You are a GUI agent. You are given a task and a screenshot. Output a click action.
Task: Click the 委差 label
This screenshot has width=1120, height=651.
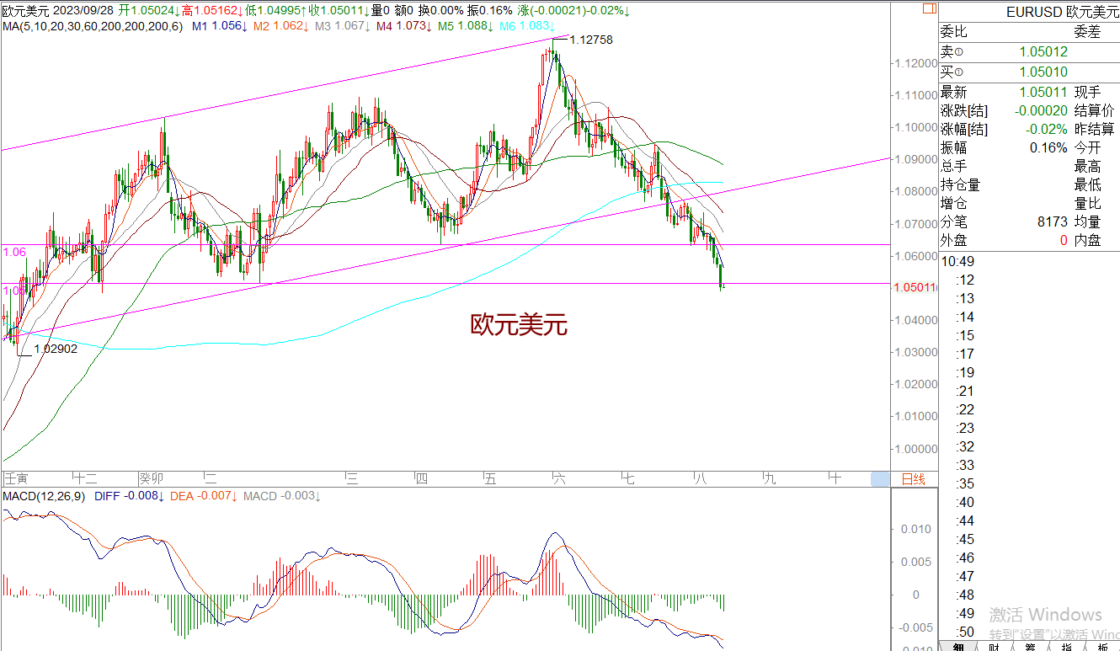[1087, 33]
